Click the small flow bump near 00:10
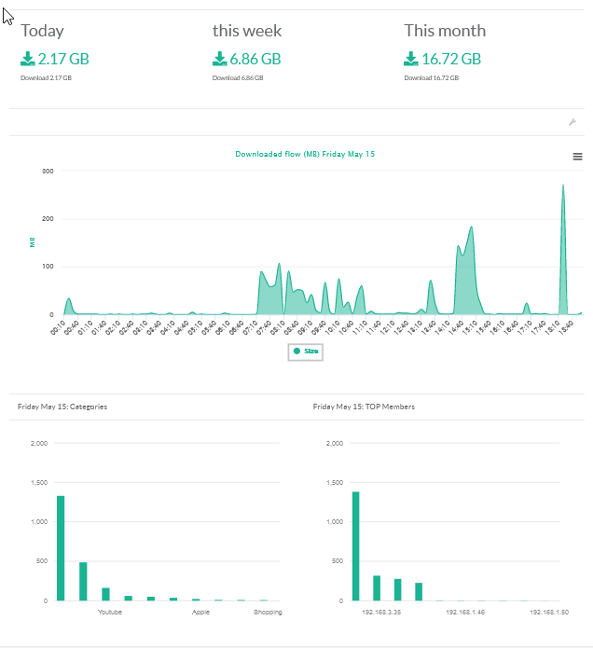Image resolution: width=593 pixels, height=648 pixels. (69, 301)
